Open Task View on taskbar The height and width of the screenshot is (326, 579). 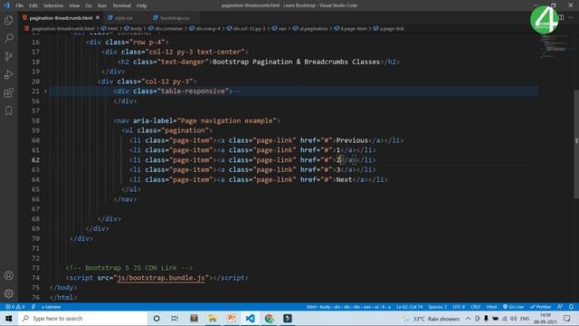175,318
